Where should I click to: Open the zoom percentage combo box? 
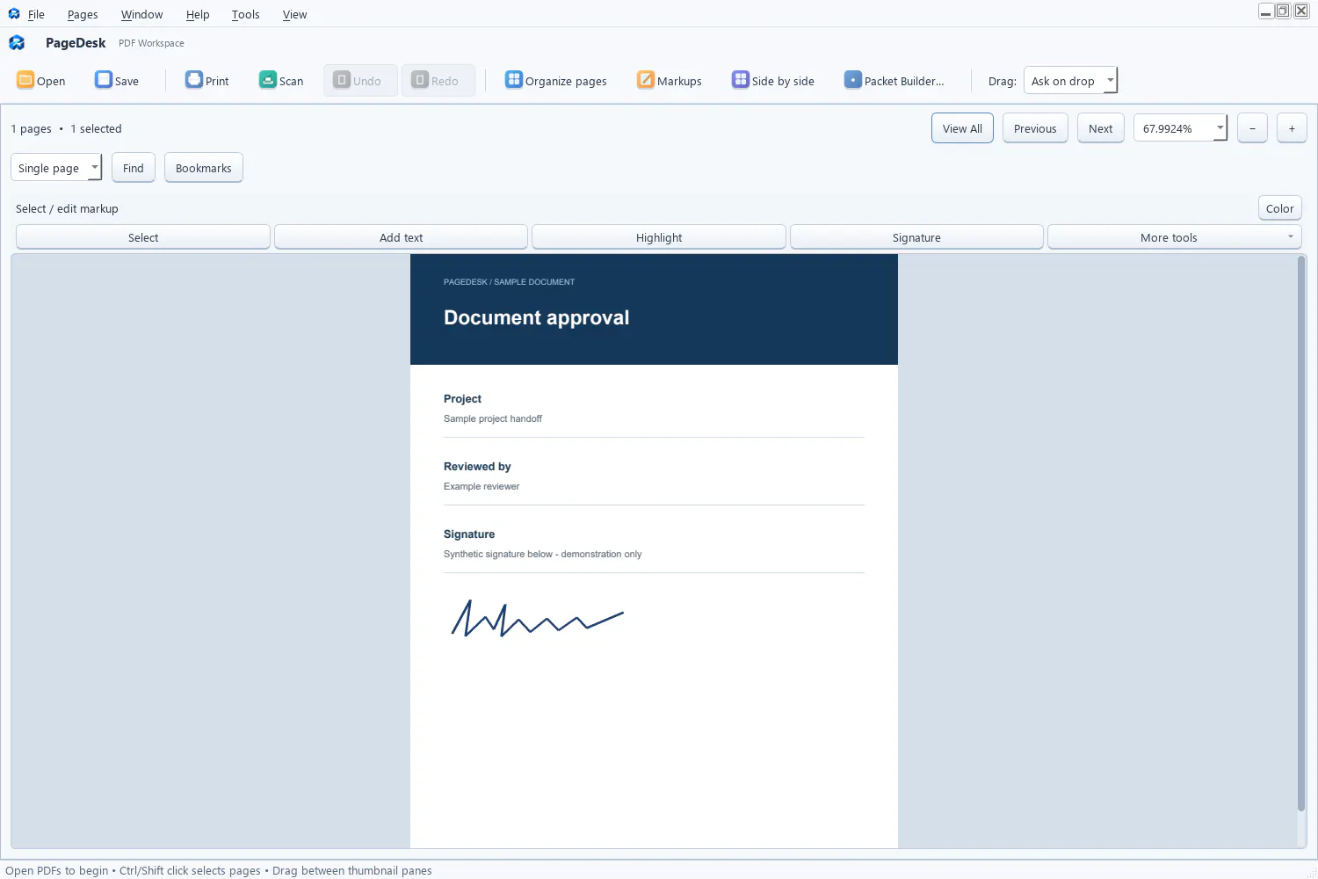1180,128
